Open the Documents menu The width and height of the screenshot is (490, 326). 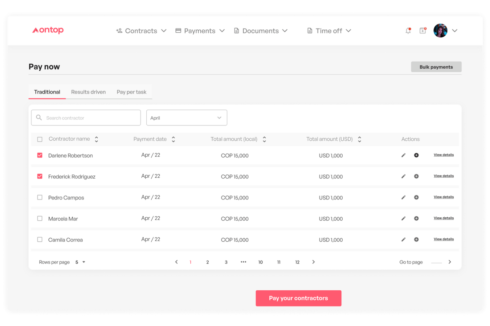tap(261, 31)
